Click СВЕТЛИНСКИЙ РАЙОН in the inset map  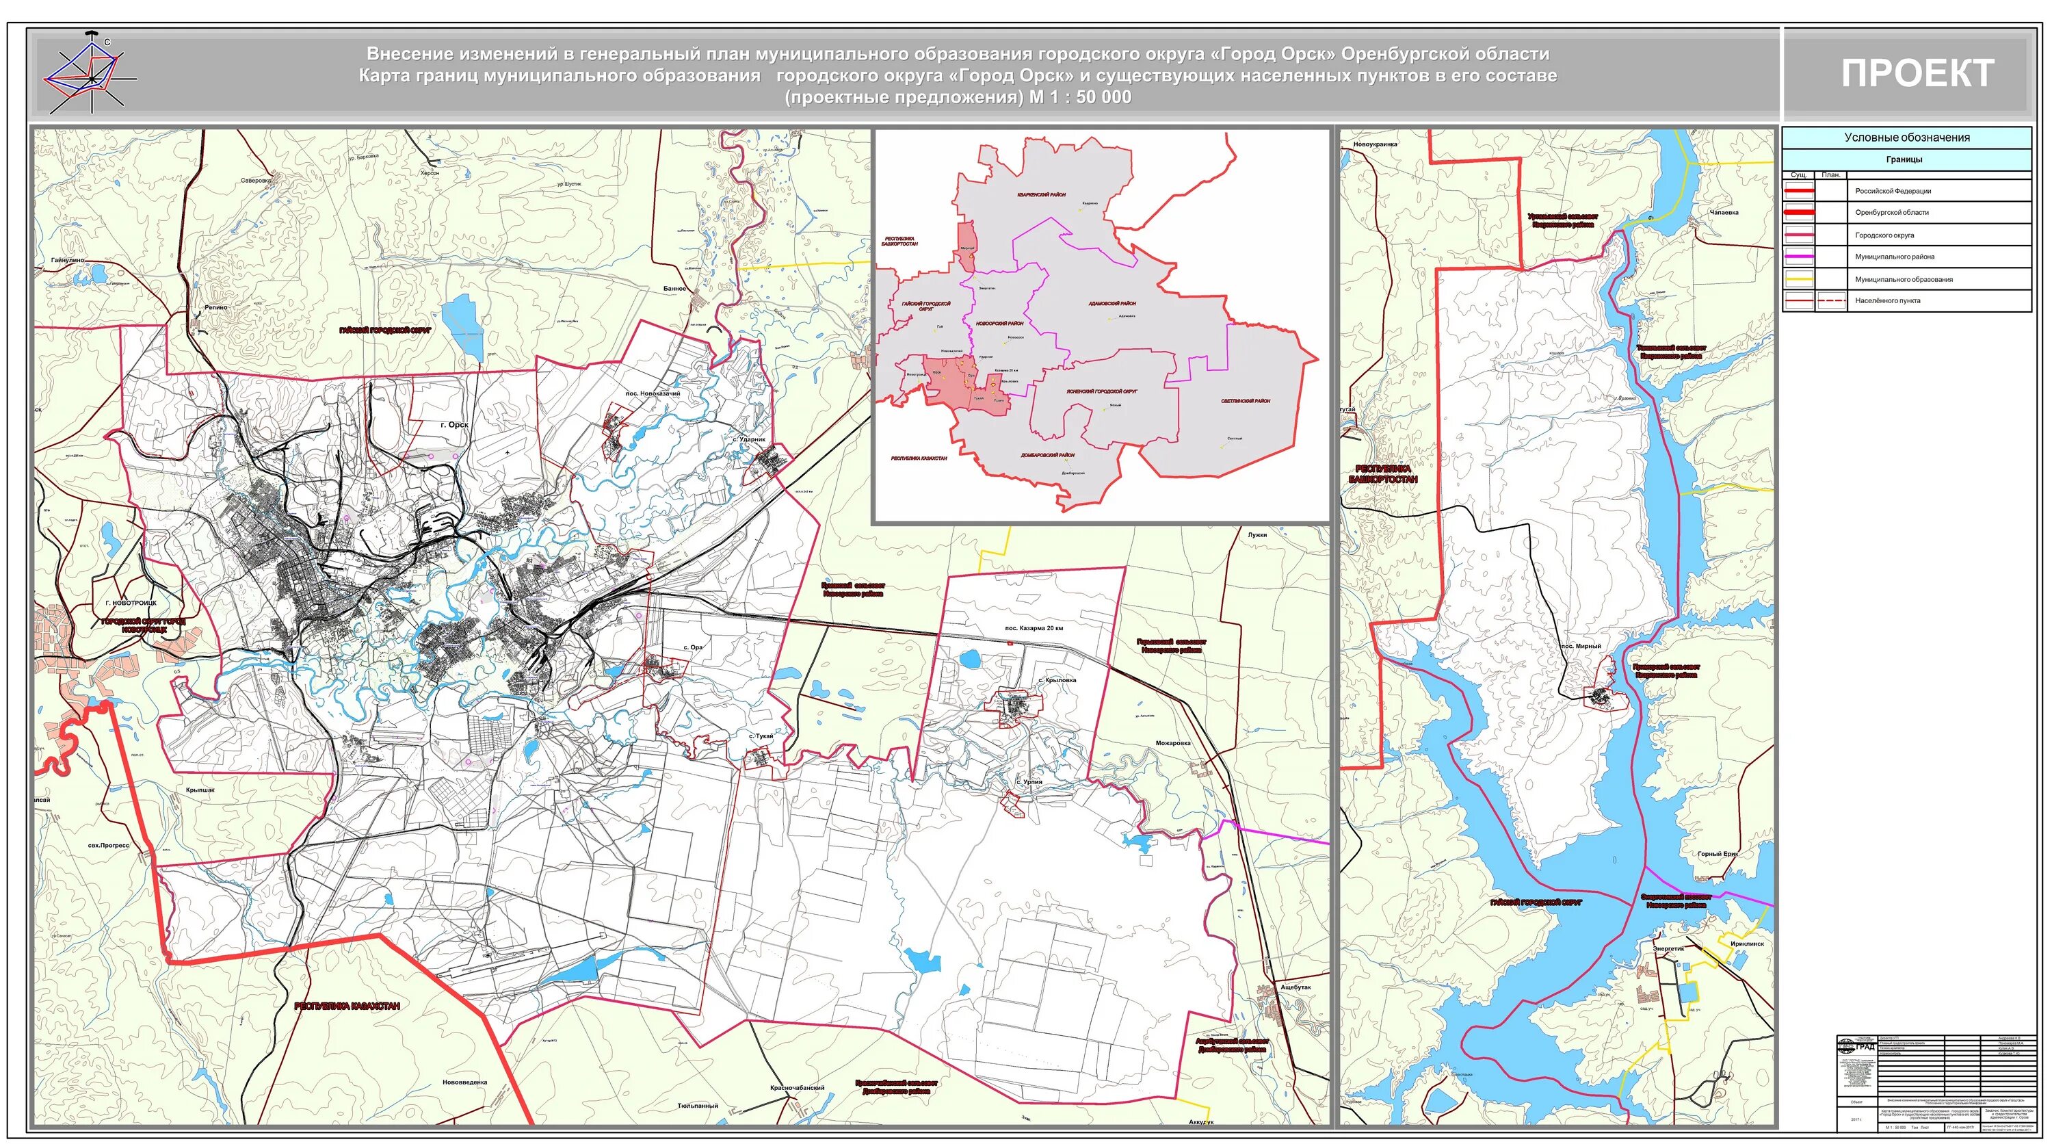point(1246,402)
